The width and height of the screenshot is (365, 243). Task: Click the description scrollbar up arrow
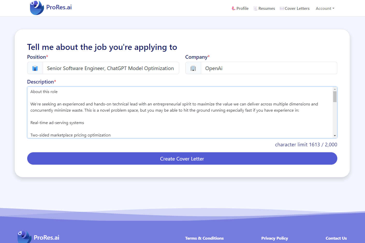coord(335,89)
